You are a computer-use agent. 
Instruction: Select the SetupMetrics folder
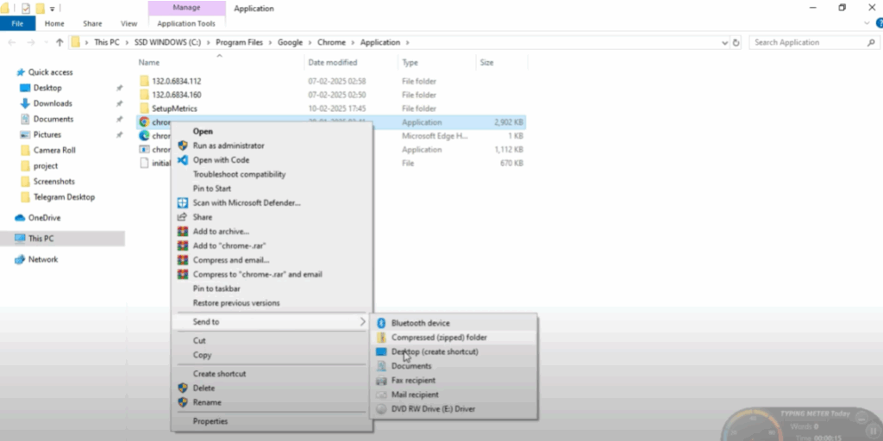pos(174,108)
